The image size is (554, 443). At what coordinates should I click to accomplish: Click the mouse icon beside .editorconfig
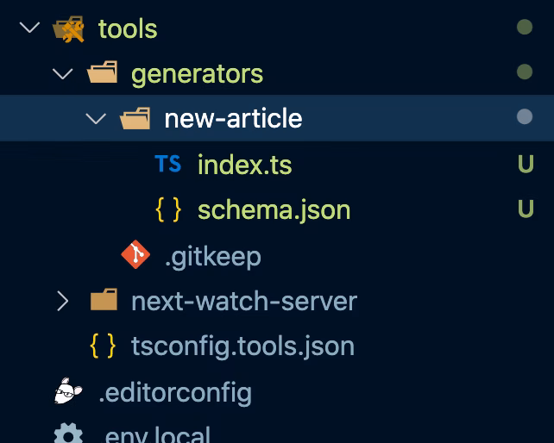click(69, 392)
